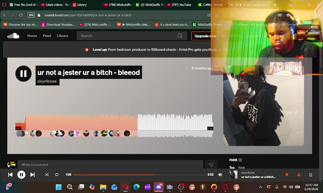The image size is (323, 193).
Task: Open the Windows Start menu
Action: point(58,187)
